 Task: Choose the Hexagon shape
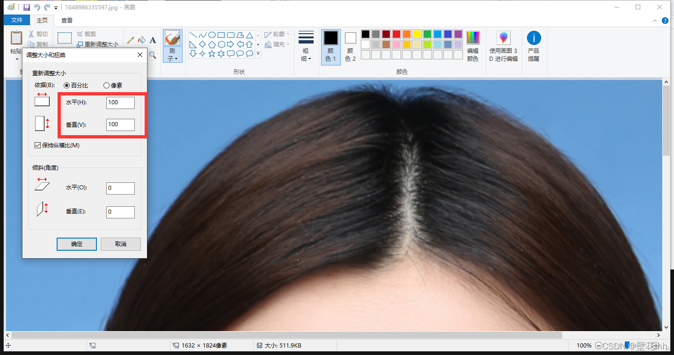coord(221,44)
